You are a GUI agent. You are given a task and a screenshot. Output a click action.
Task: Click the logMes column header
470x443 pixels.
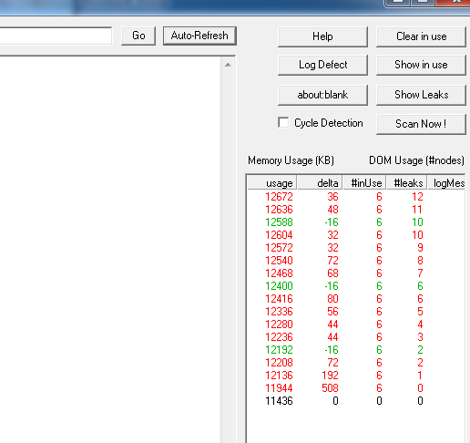point(446,183)
